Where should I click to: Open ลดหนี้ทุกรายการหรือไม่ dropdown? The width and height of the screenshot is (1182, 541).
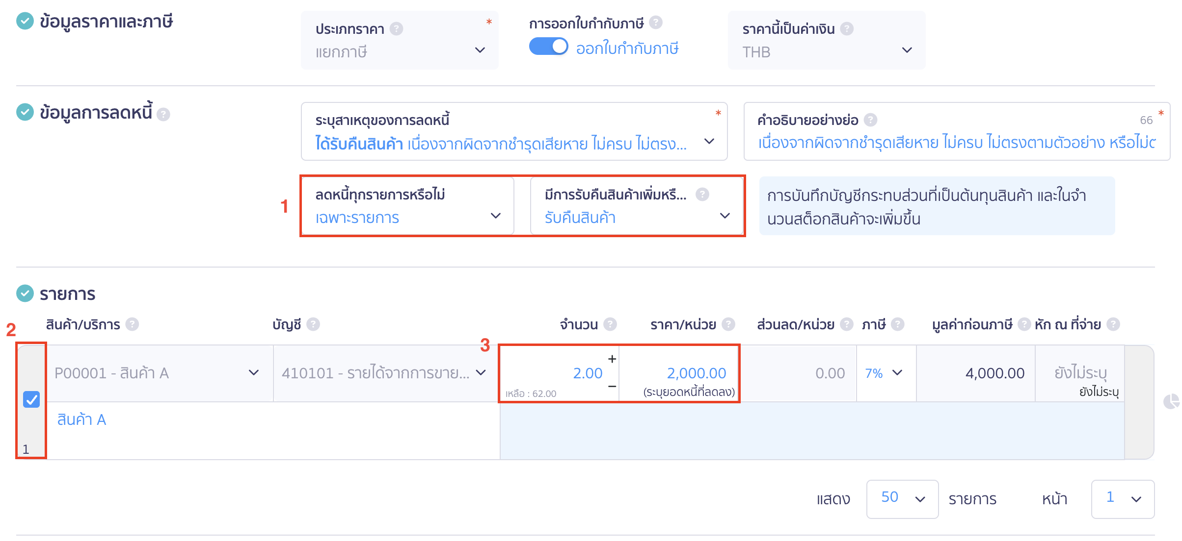click(x=407, y=206)
